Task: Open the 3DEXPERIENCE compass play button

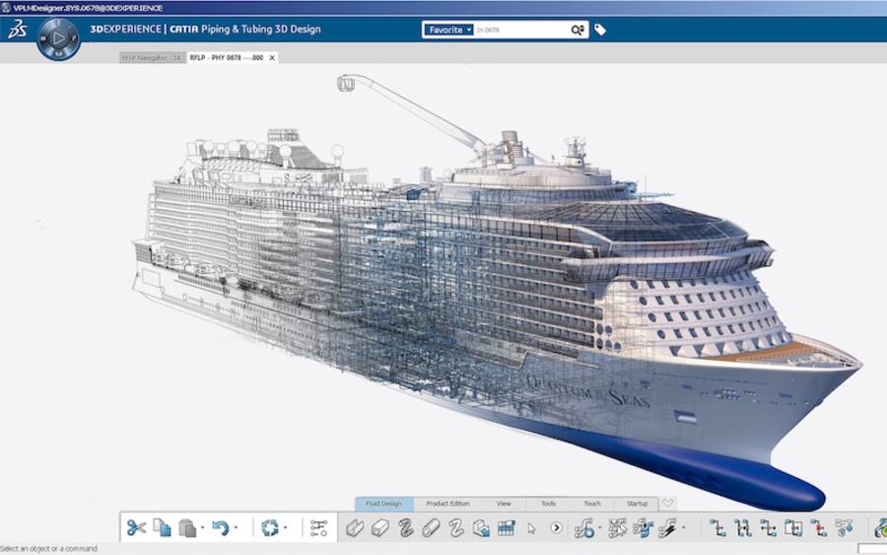Action: 58,38
